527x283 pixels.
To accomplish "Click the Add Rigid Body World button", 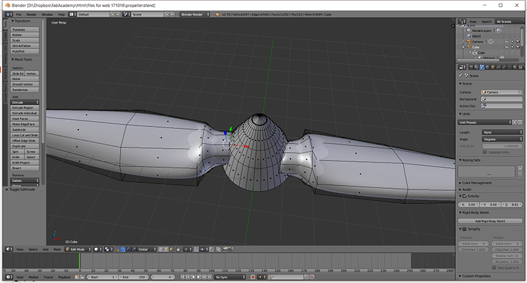I will [489, 221].
